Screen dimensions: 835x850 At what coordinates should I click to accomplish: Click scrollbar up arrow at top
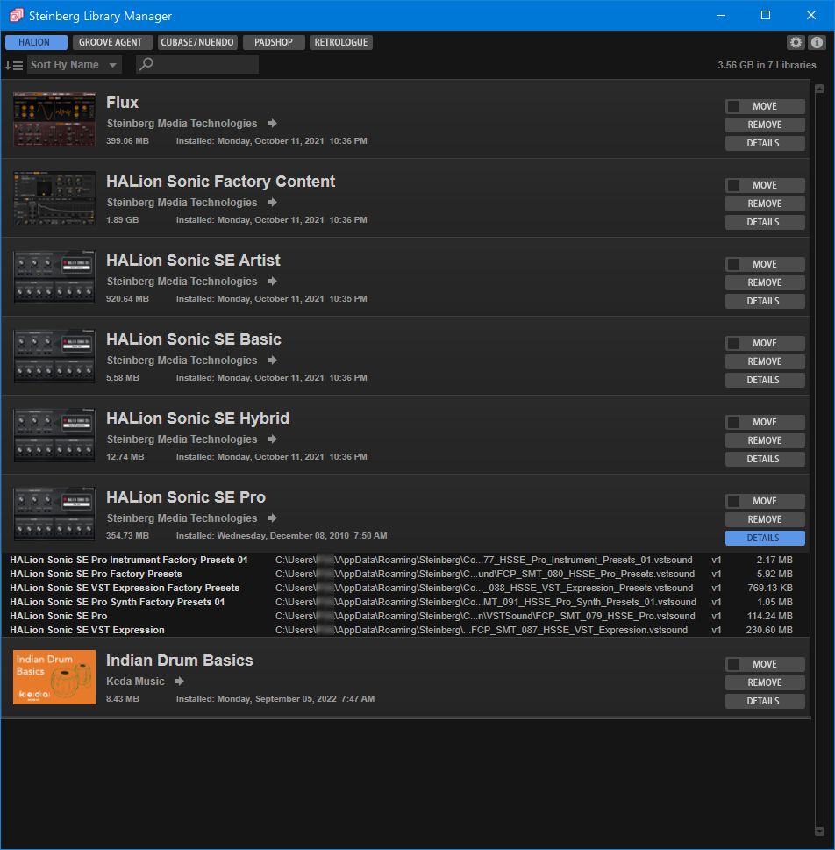(819, 89)
